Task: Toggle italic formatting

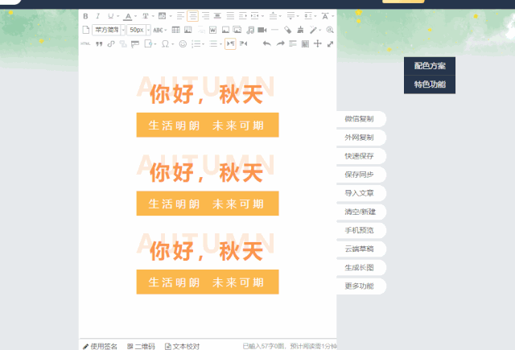Action: (x=98, y=16)
